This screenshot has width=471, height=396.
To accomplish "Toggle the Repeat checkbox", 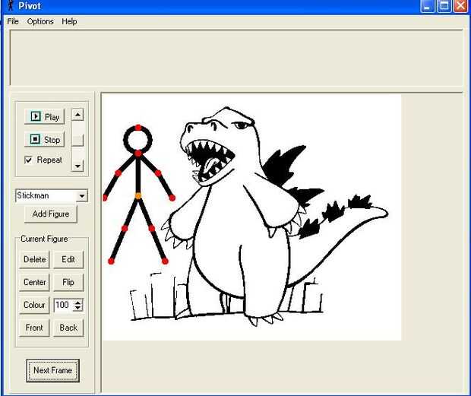I will (29, 160).
